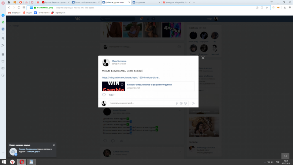The image size is (293, 165).
Task: Open downloads from the toolbar
Action: pos(285,8)
